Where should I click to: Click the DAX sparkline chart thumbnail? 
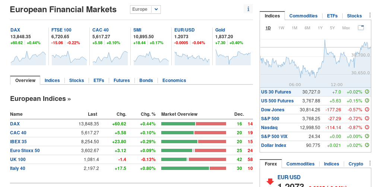point(28,58)
